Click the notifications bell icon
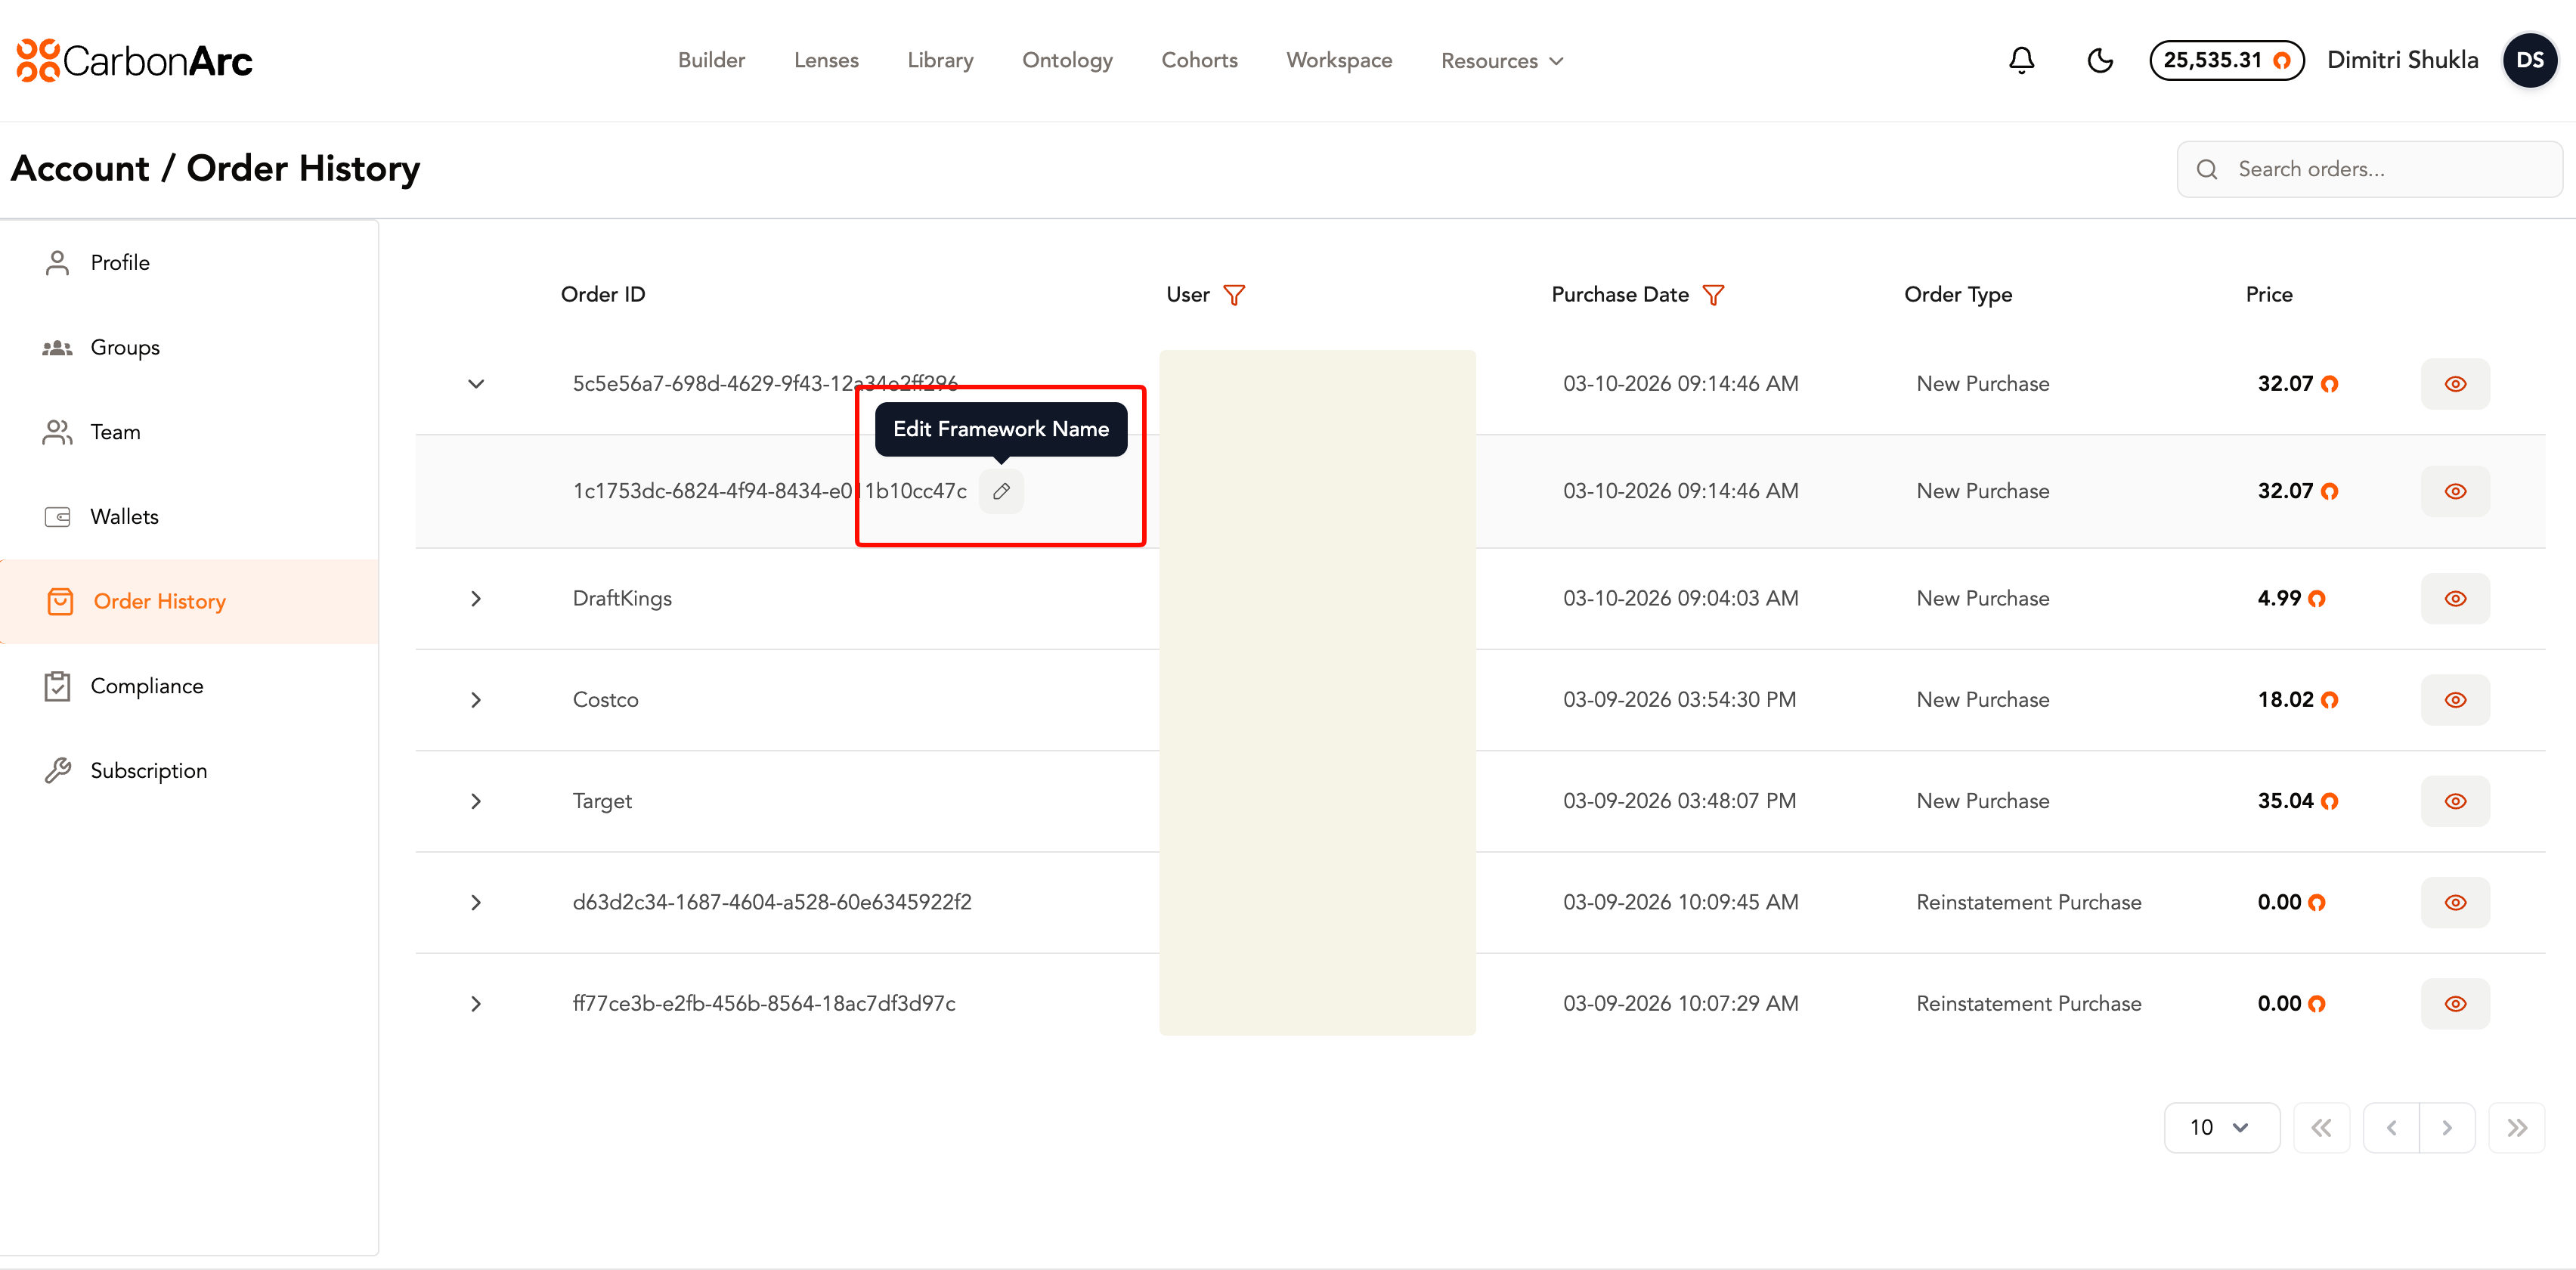 click(x=2021, y=60)
